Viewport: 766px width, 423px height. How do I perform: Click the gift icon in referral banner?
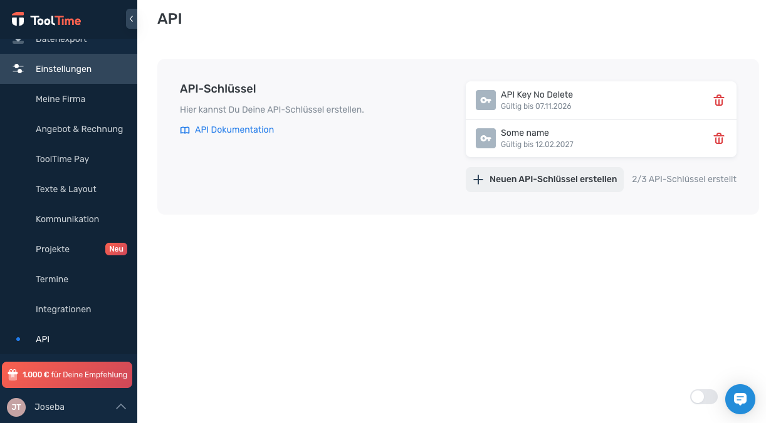click(x=13, y=375)
